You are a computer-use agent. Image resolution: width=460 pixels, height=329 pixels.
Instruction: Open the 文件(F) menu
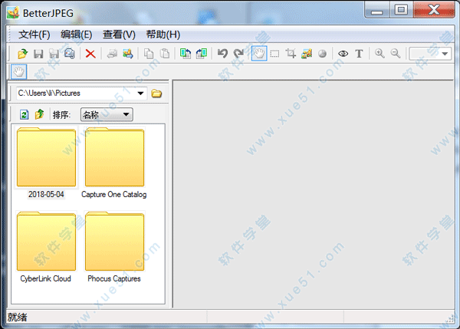34,35
